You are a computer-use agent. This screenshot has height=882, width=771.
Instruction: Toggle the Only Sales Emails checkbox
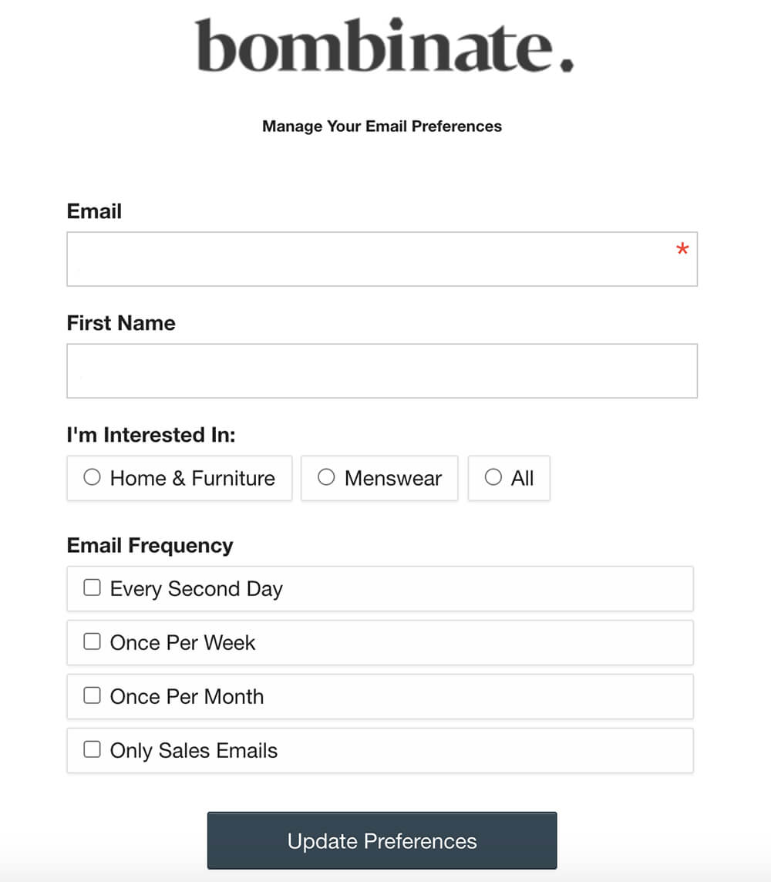tap(93, 750)
